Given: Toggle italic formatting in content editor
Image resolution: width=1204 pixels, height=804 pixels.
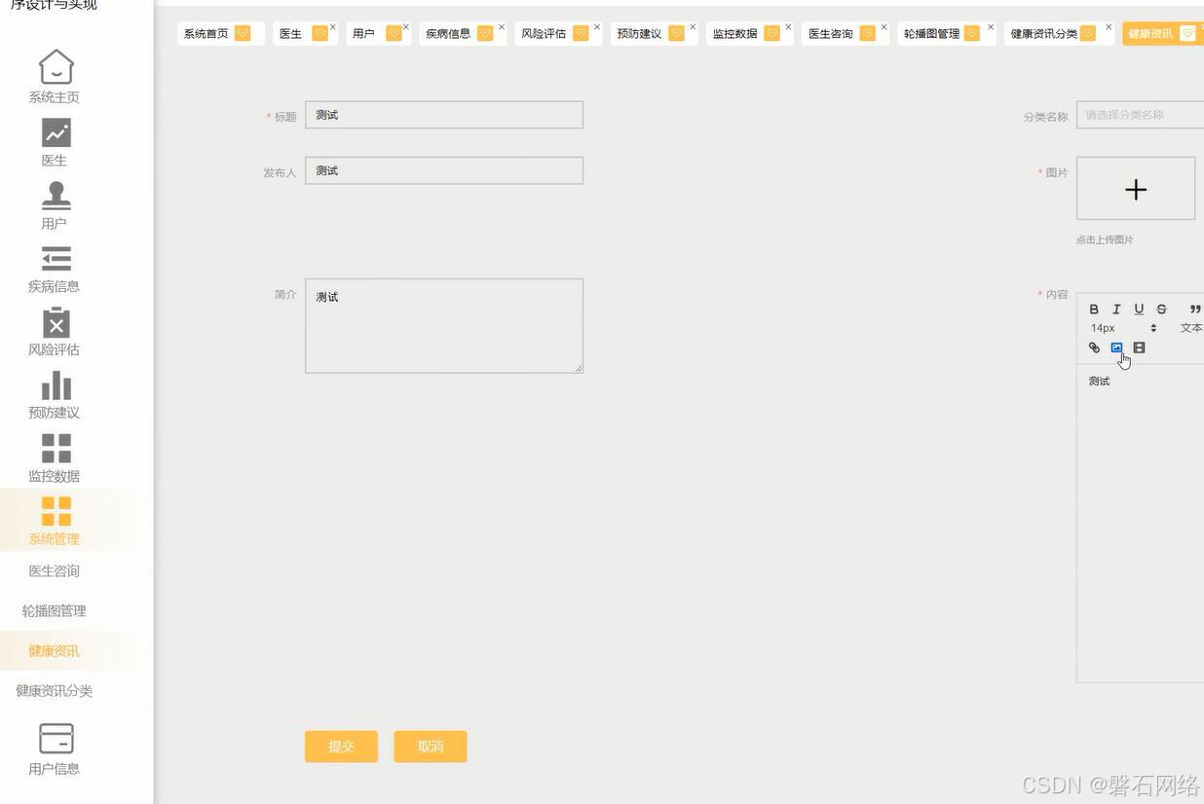Looking at the screenshot, I should [x=1116, y=309].
